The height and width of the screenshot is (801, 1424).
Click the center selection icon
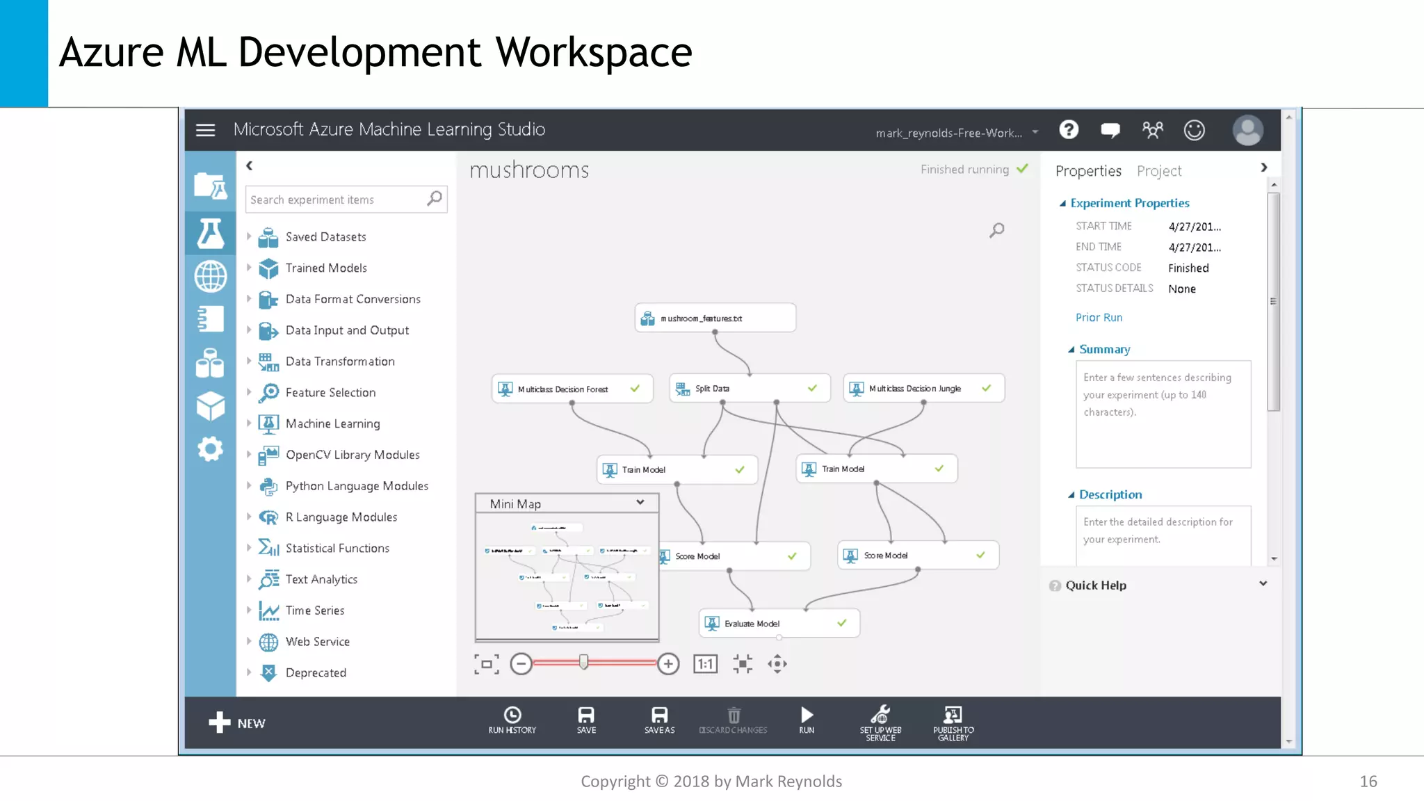point(743,664)
